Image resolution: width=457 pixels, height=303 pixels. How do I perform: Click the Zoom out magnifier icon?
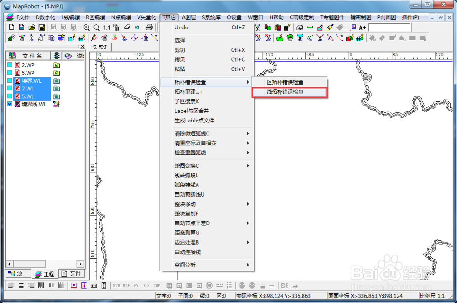pyautogui.click(x=96, y=27)
